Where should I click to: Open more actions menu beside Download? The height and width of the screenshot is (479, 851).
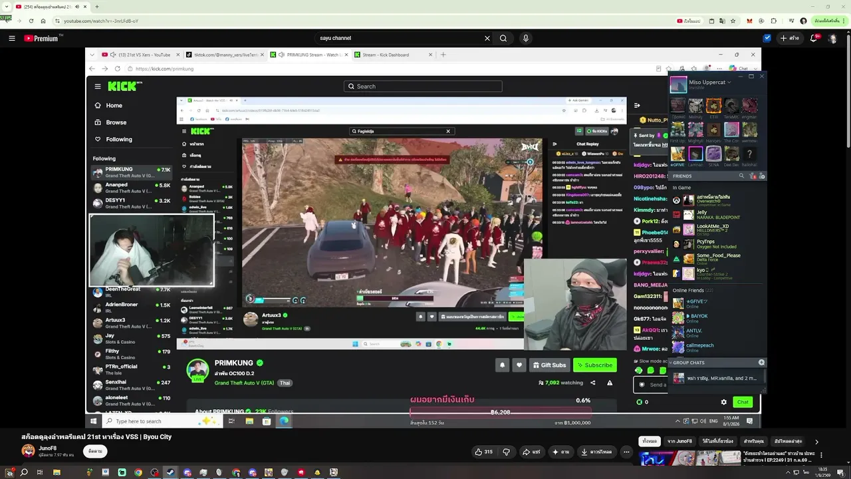[x=626, y=452]
